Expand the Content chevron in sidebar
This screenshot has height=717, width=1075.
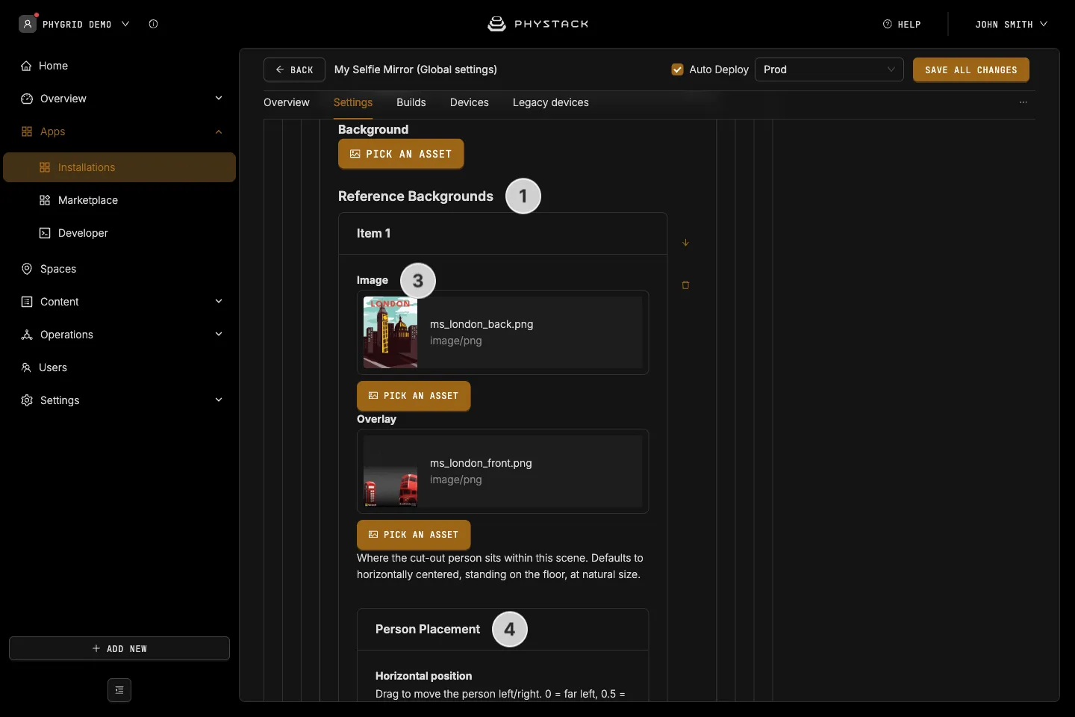[219, 302]
